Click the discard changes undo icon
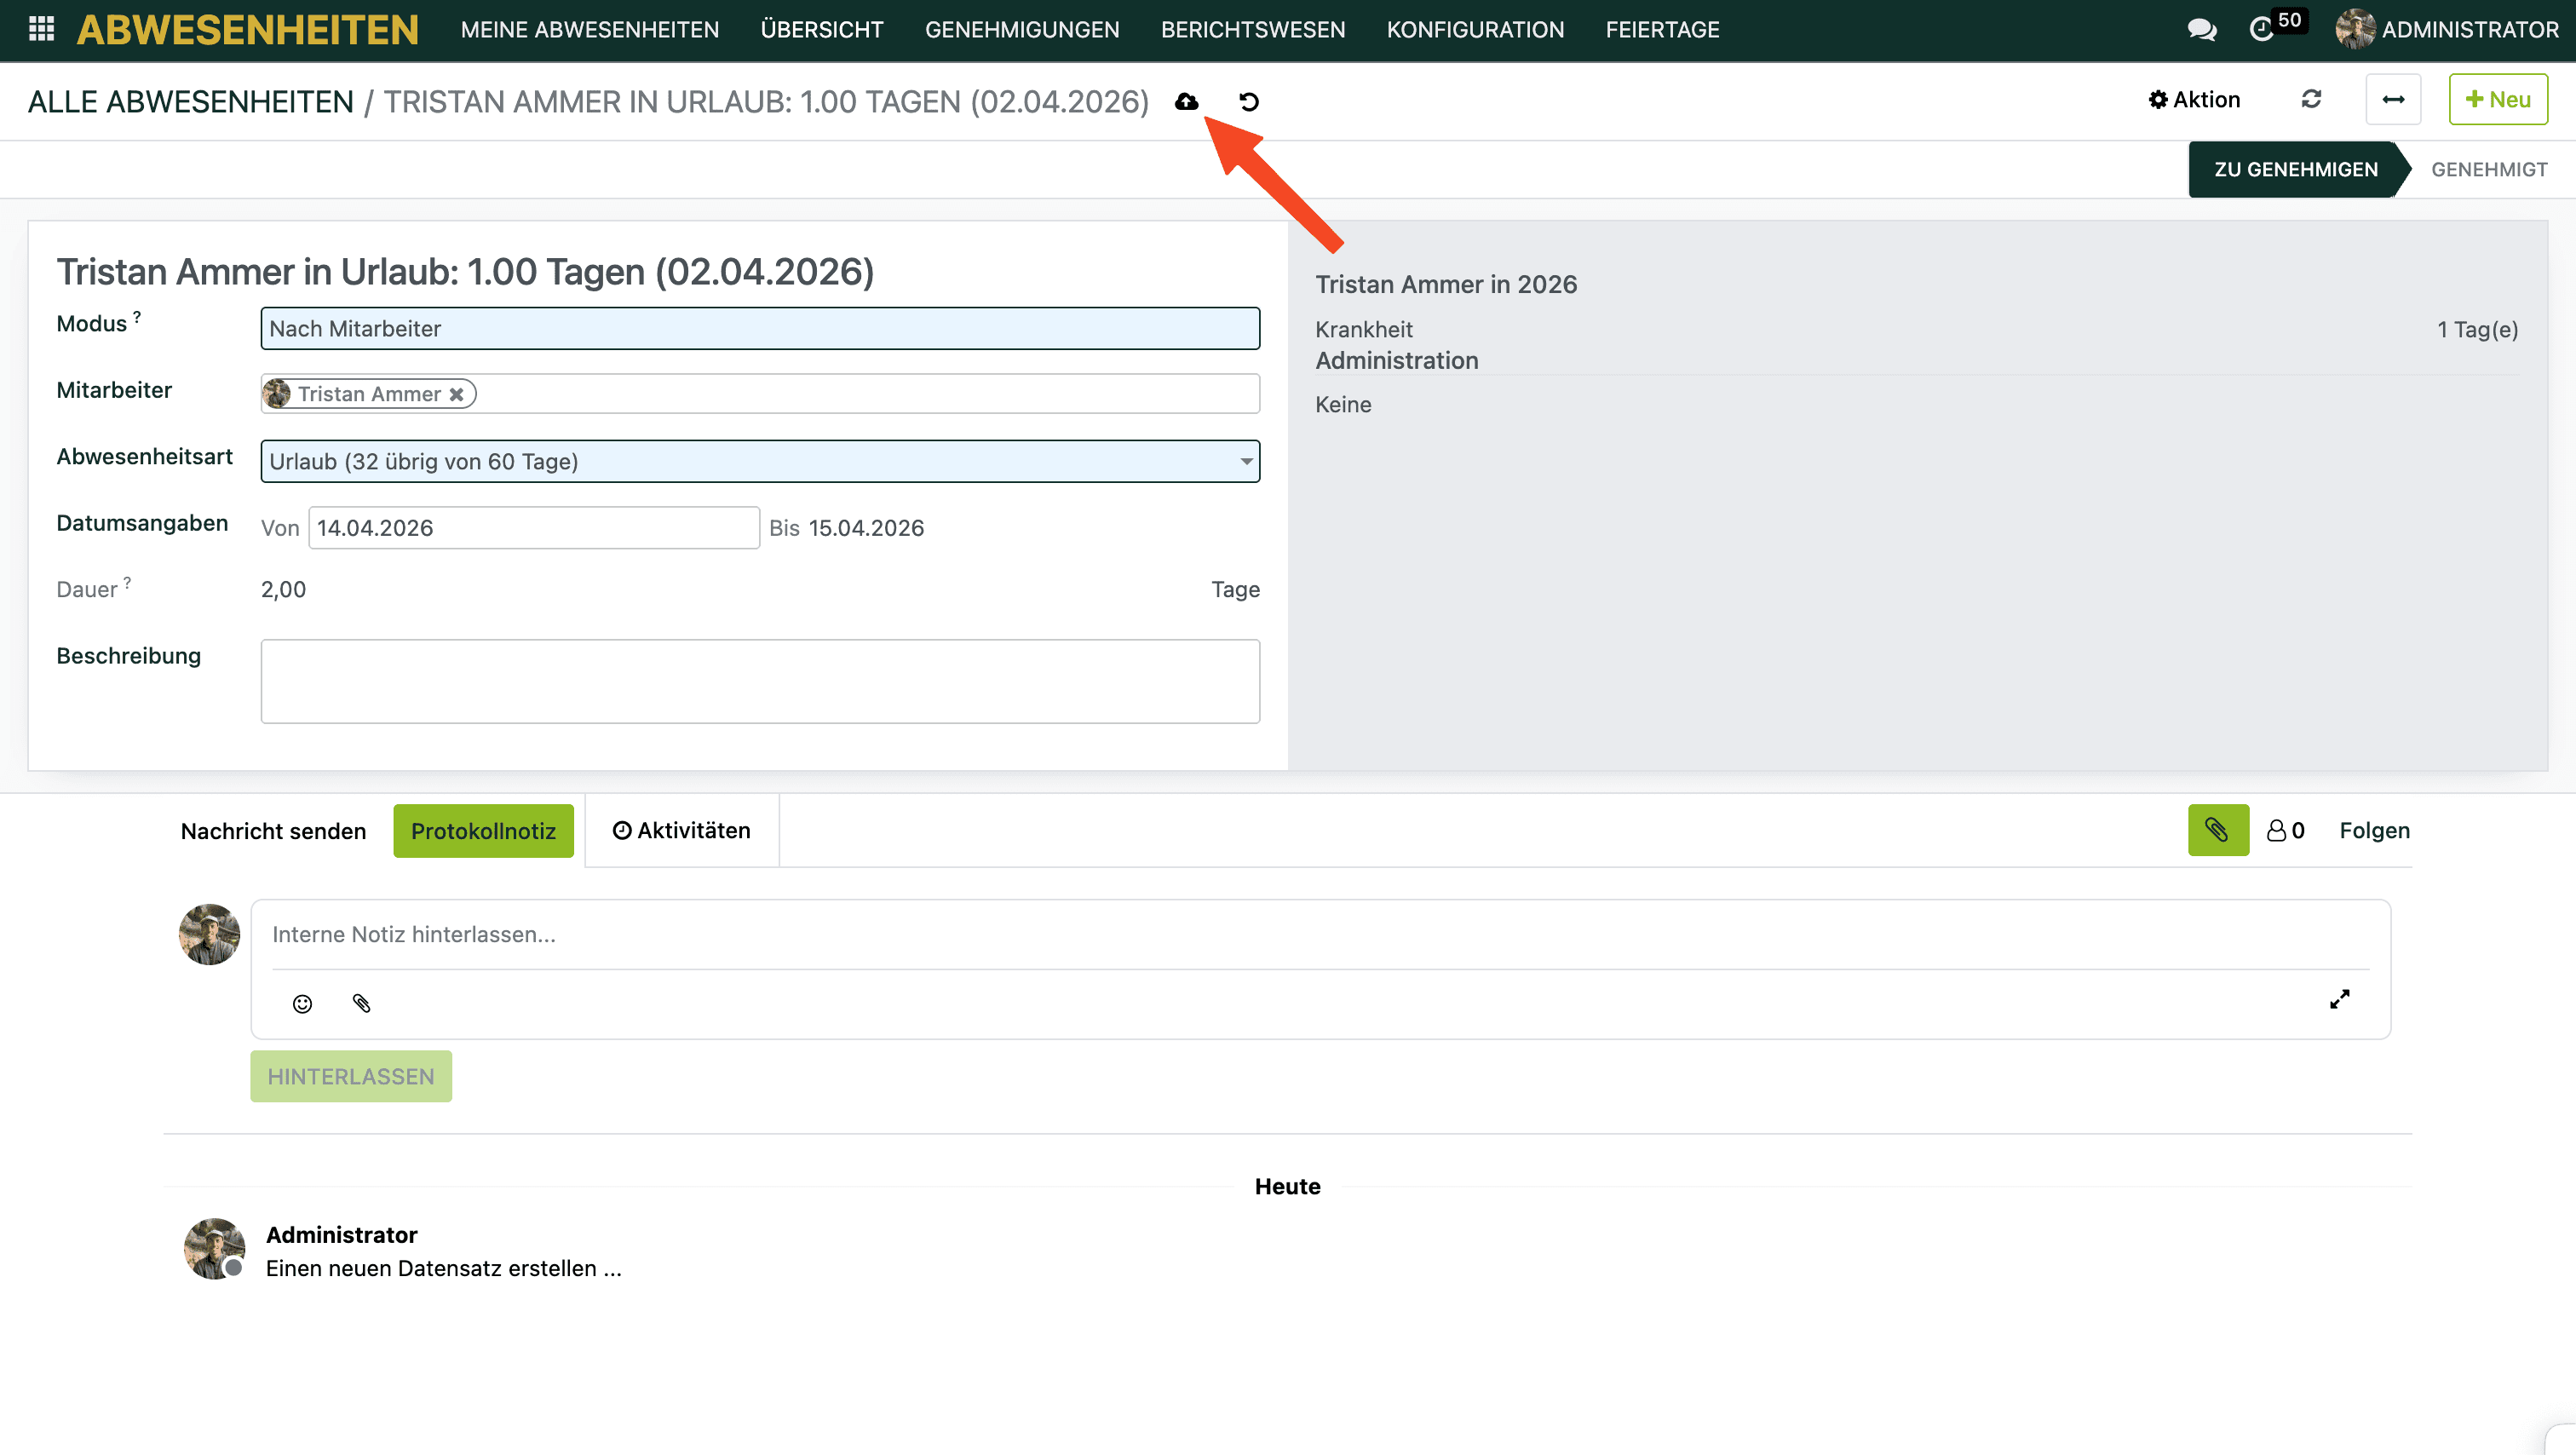 pos(1249,101)
